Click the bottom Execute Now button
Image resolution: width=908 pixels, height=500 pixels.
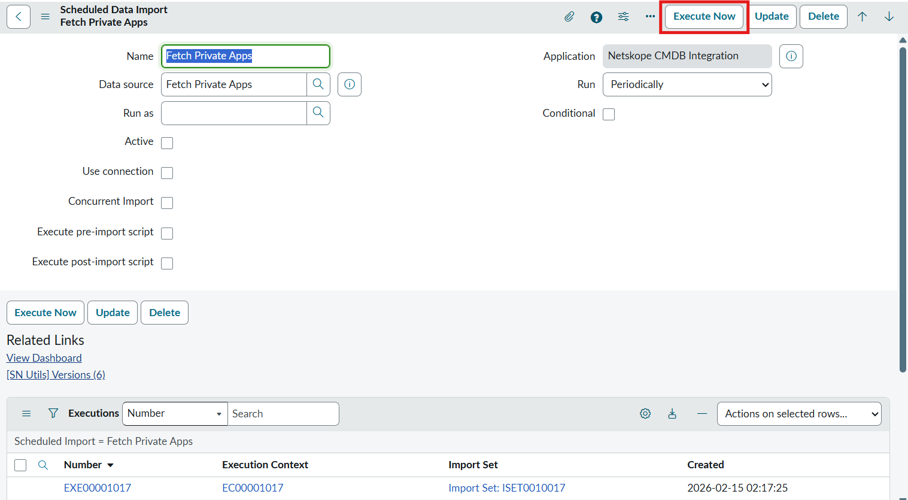[45, 313]
